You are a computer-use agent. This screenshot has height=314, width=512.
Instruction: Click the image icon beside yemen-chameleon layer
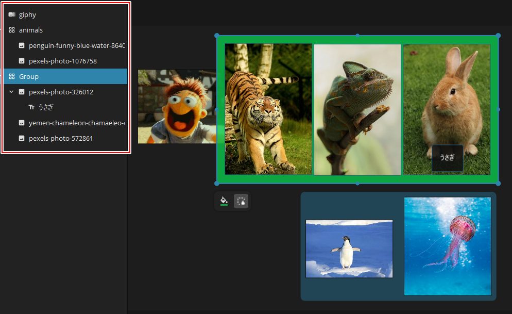pyautogui.click(x=22, y=123)
